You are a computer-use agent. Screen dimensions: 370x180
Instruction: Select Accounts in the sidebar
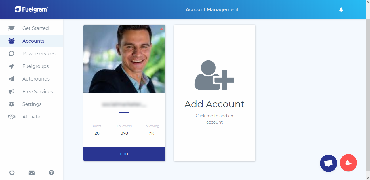tap(33, 41)
